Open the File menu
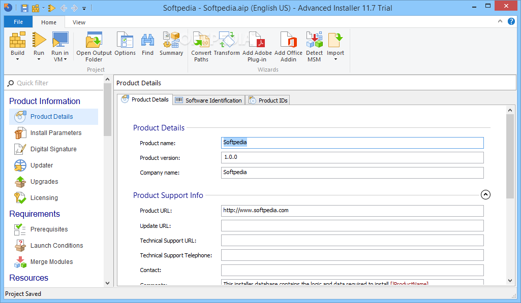Screen dimensions: 521x303 (18, 22)
